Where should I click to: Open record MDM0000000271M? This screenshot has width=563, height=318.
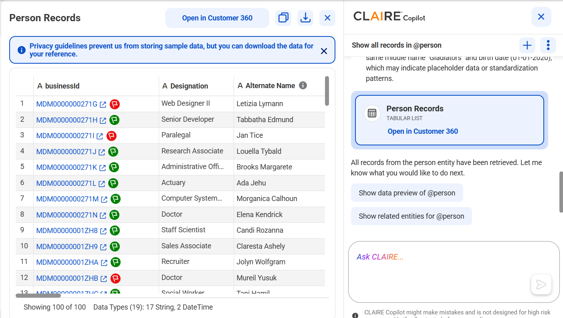(x=67, y=199)
